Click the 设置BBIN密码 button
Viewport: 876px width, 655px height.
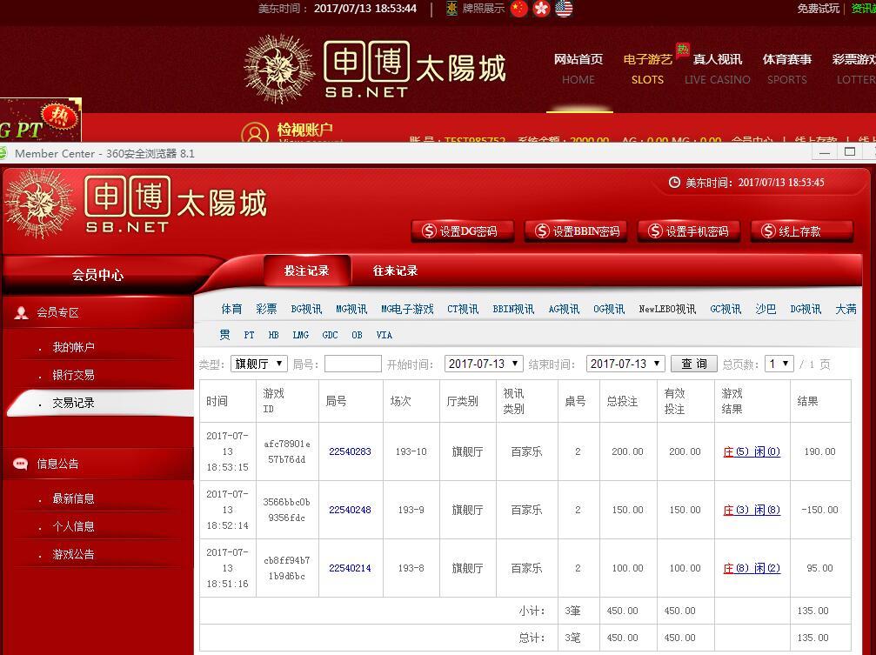tap(575, 231)
